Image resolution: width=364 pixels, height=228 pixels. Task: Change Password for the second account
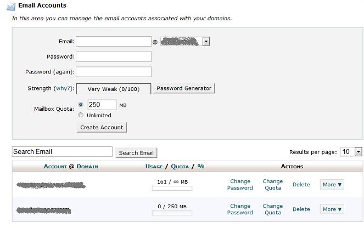pyautogui.click(x=240, y=209)
